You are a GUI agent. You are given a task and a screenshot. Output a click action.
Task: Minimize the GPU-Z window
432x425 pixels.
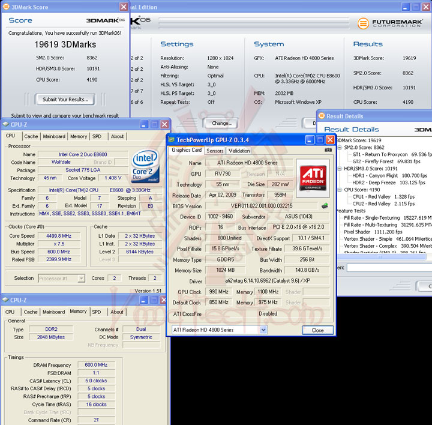click(310, 140)
